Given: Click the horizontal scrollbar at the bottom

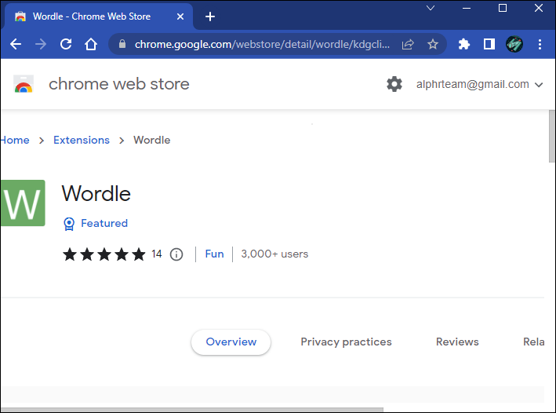Looking at the screenshot, I should pos(192,410).
